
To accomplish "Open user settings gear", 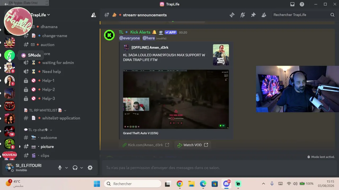I will pos(90,168).
